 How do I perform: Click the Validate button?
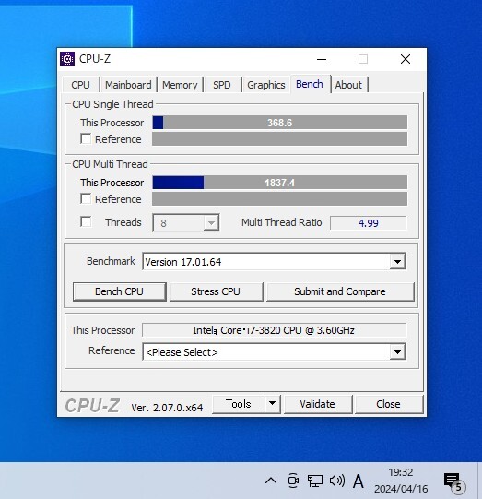pos(318,404)
